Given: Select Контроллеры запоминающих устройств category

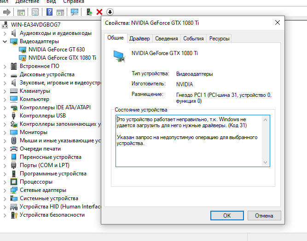Looking at the screenshot, I should point(60,124).
